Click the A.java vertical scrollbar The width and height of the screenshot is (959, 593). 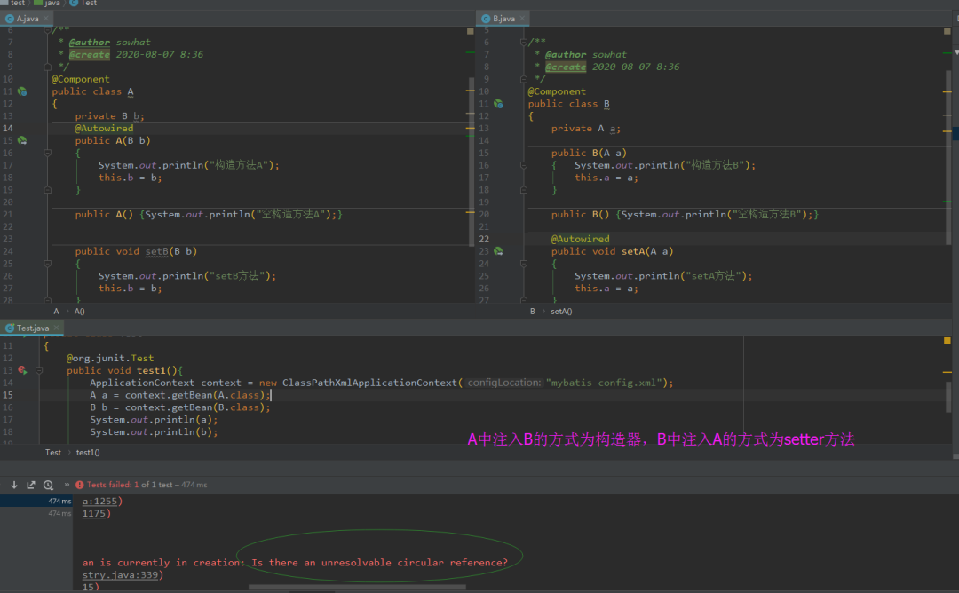point(472,162)
